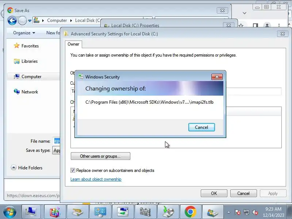Select the Owner tab
The image size is (292, 219).
(x=73, y=44)
